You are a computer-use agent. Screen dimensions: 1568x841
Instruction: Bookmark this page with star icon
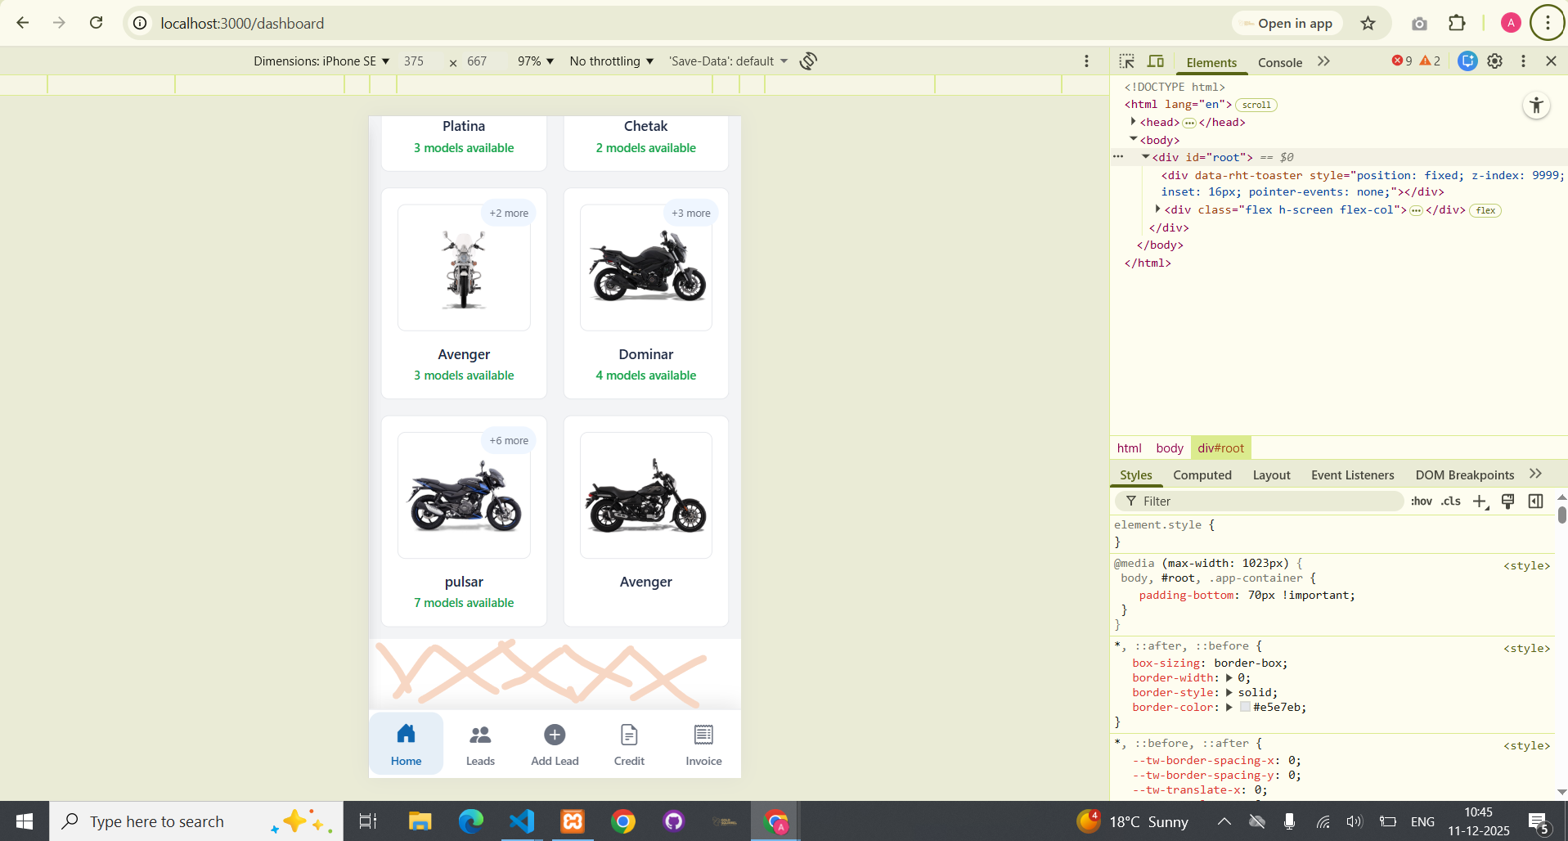click(x=1368, y=24)
